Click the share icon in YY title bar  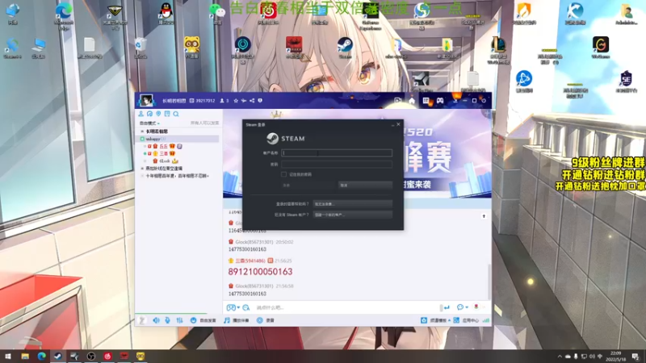pyautogui.click(x=252, y=100)
